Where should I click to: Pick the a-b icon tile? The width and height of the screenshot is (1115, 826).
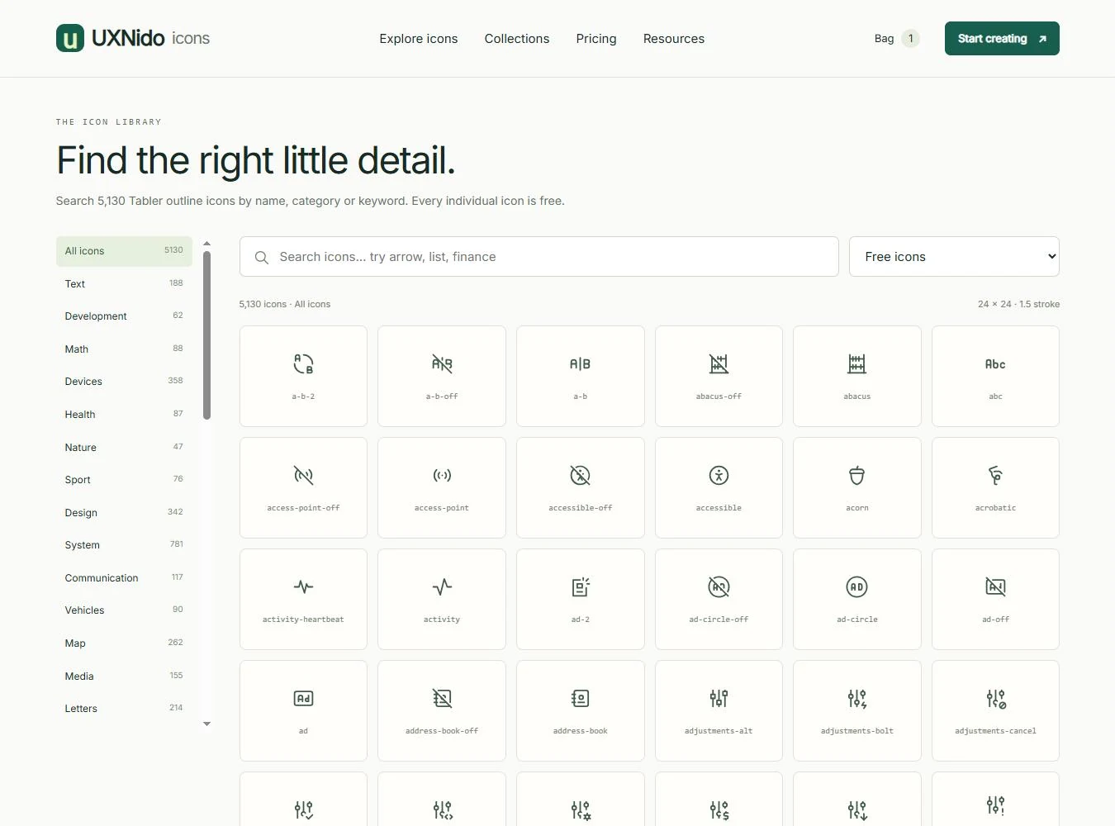click(581, 376)
